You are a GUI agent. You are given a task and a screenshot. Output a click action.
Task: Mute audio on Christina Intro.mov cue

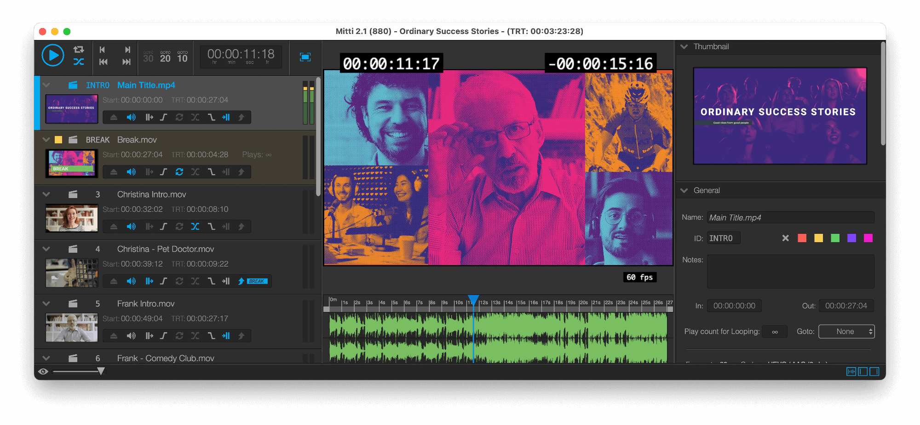click(132, 226)
